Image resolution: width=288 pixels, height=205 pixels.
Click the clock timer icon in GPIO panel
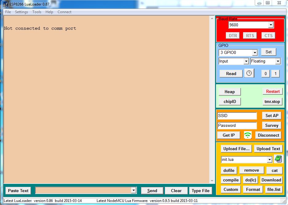[x=249, y=73]
